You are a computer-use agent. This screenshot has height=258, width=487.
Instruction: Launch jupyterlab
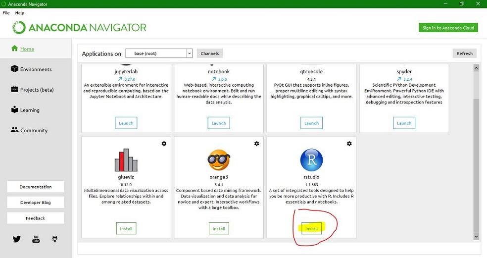(x=126, y=123)
